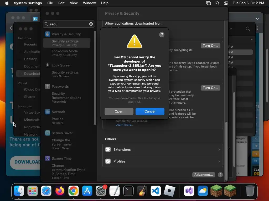The height and width of the screenshot is (201, 269).
Task: Open Security settings under Privacy & Security
Action: tap(67, 43)
